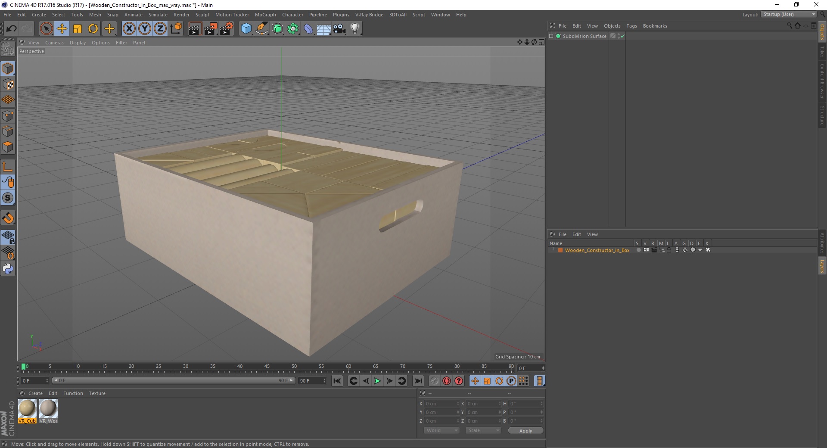This screenshot has width=827, height=448.
Task: Click the Render View clapperboard icon
Action: coord(195,29)
